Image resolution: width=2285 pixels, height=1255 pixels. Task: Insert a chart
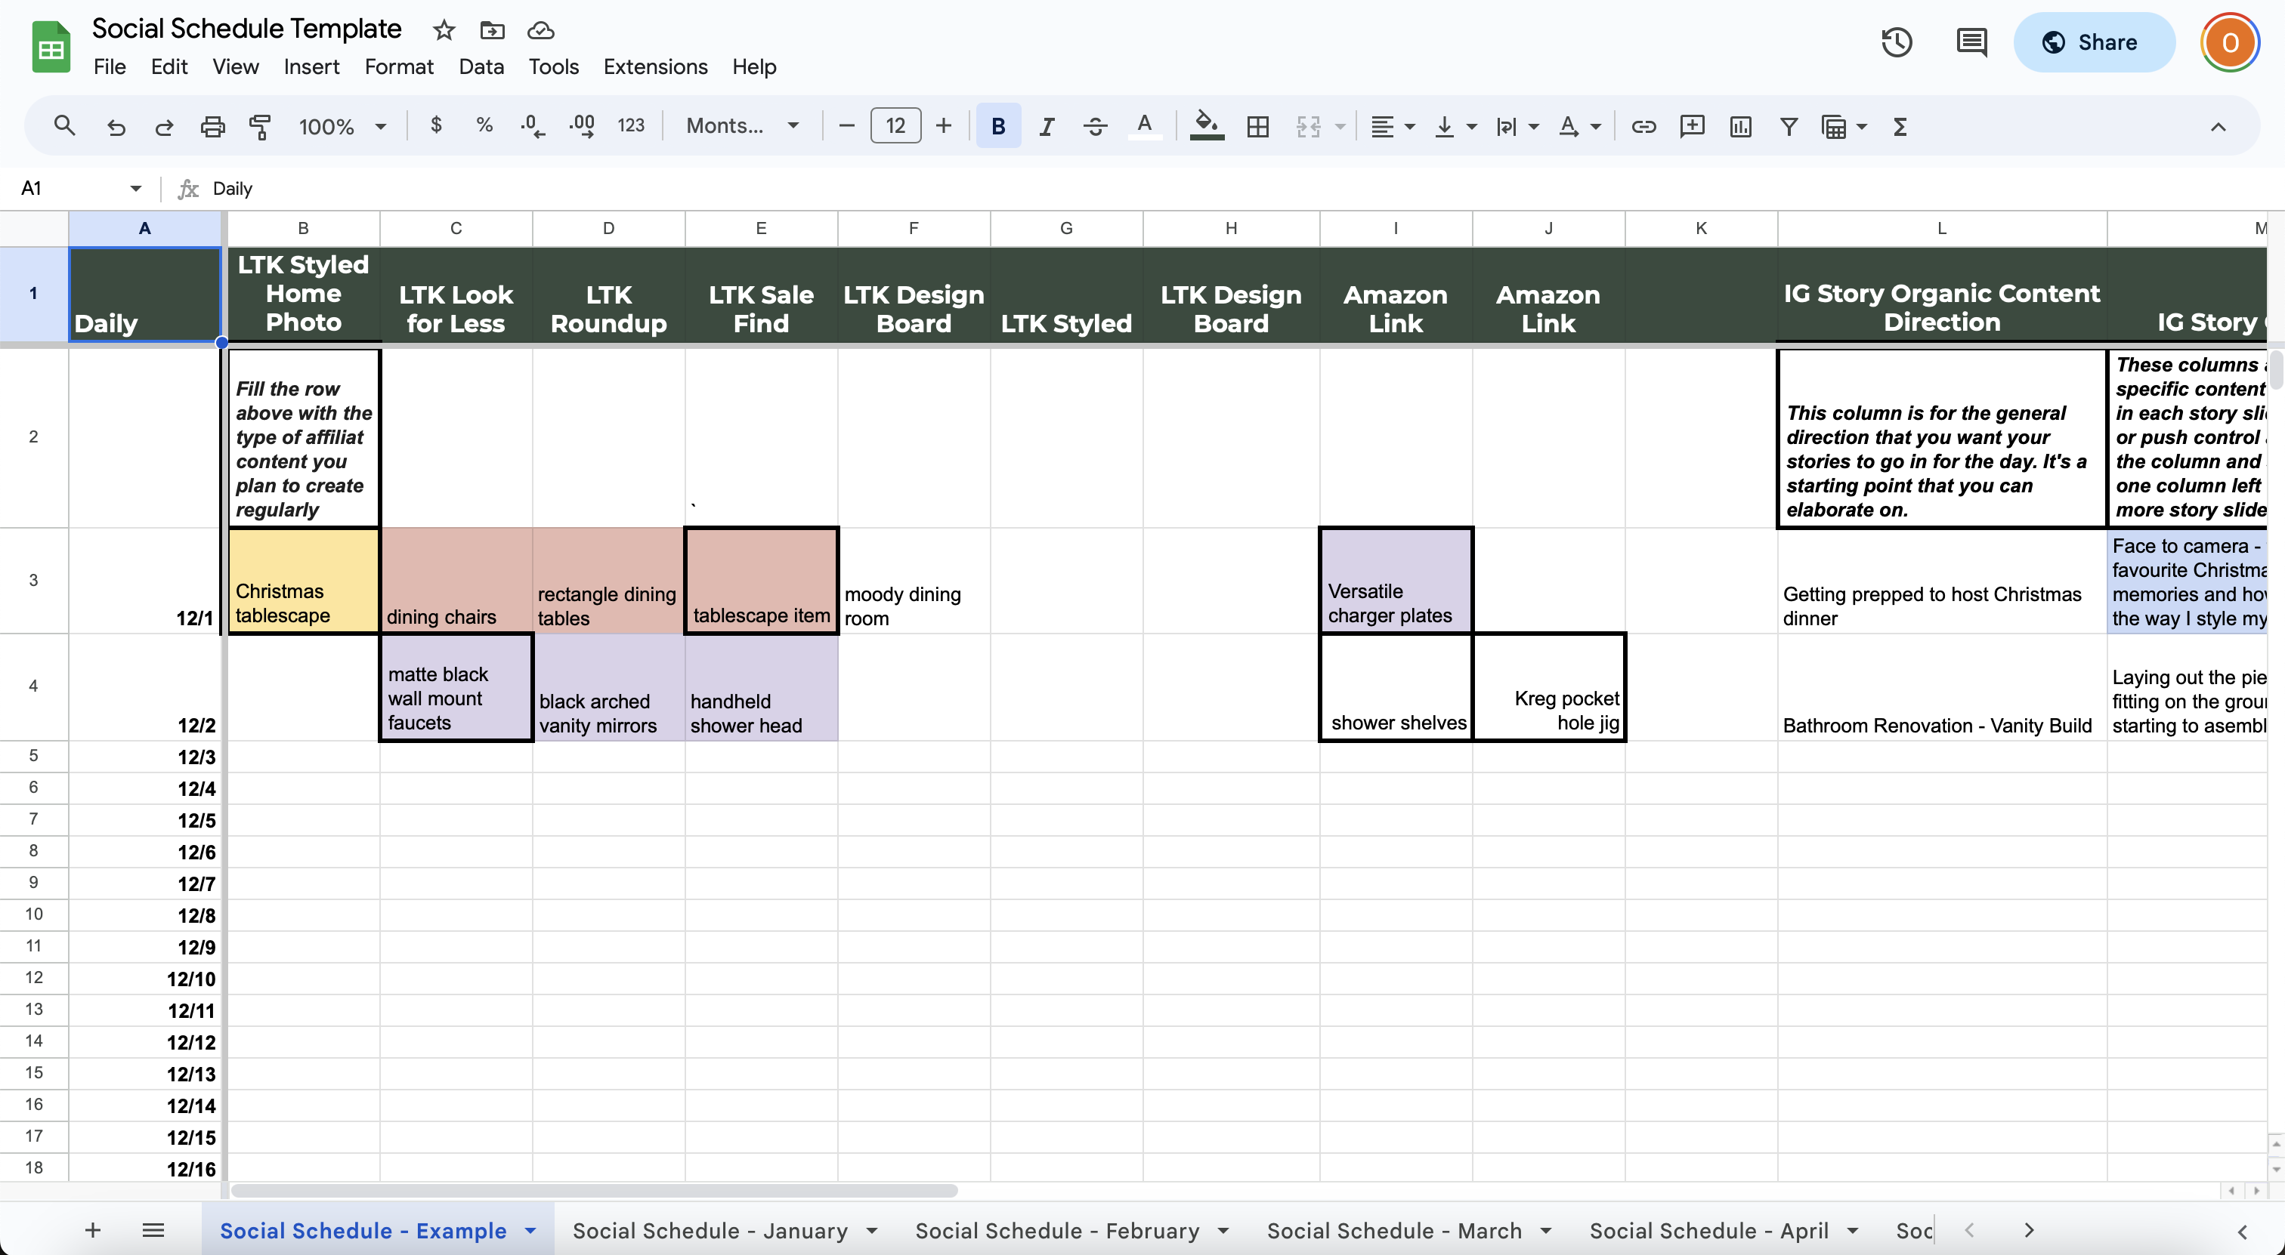1740,126
